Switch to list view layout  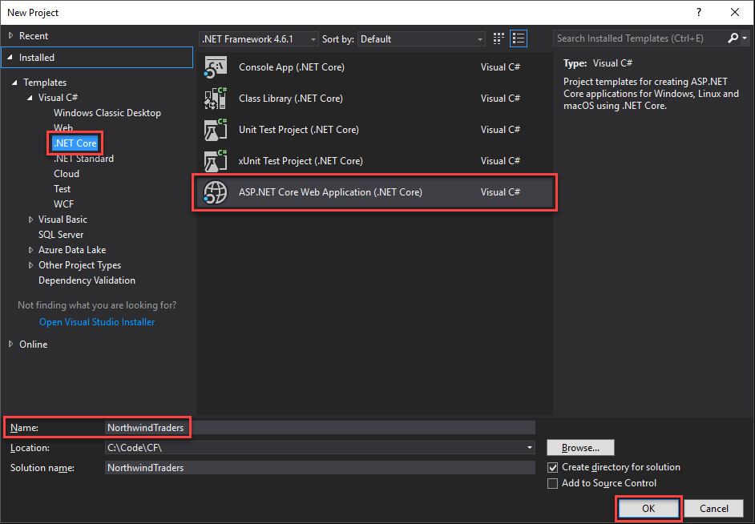click(x=519, y=38)
